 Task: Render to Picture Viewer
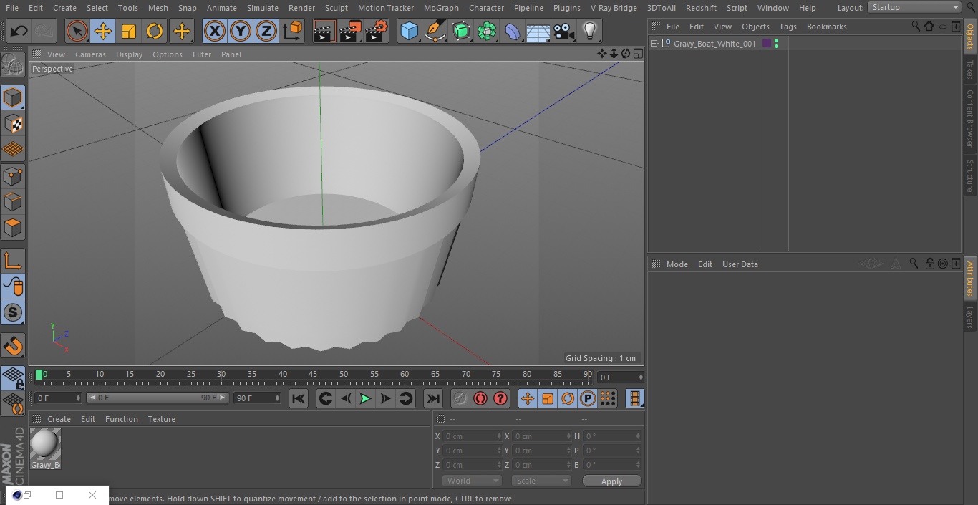(x=351, y=31)
